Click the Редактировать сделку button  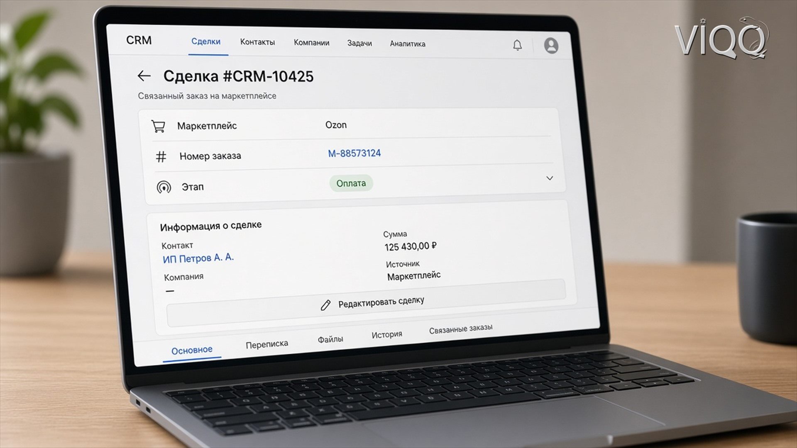click(x=365, y=304)
